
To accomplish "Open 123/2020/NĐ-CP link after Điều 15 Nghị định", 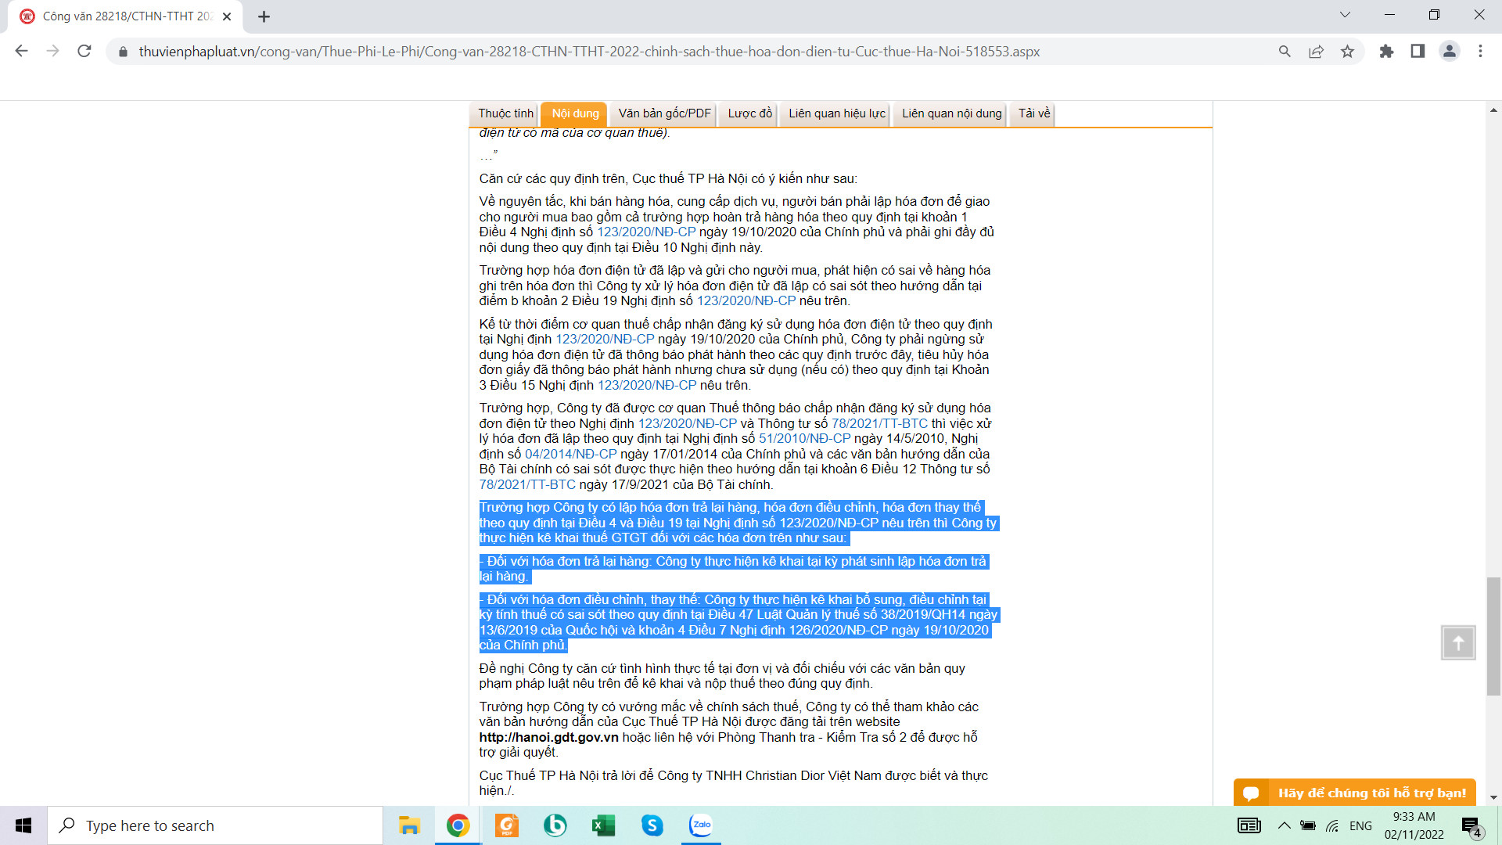I will [x=647, y=386].
